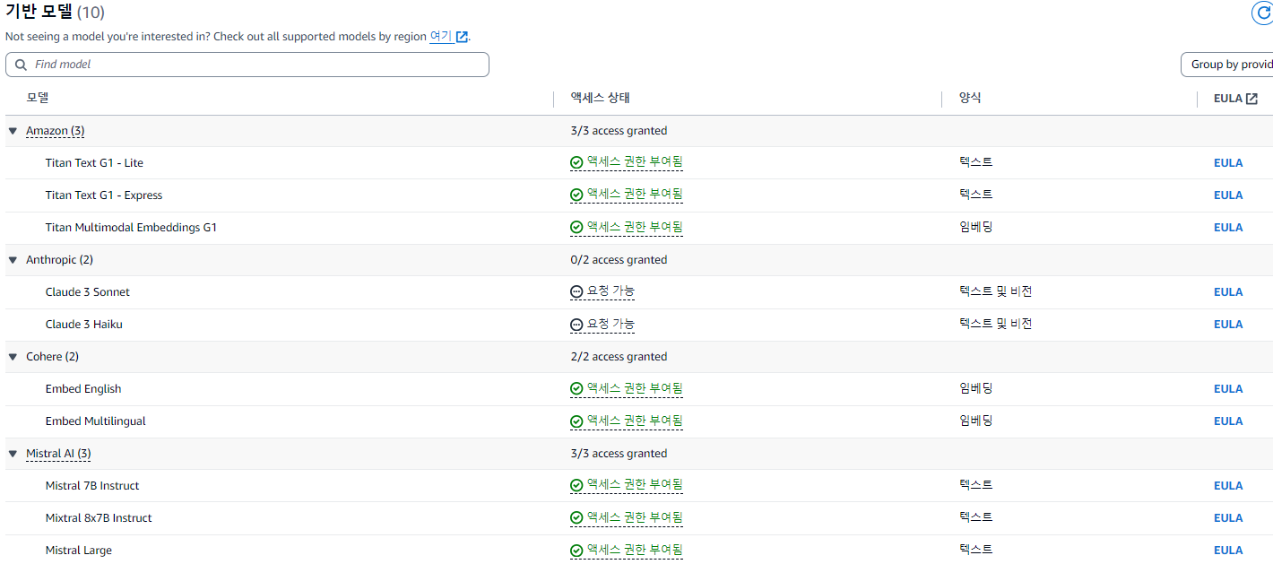
Task: Focus the Find model search field
Action: point(247,65)
